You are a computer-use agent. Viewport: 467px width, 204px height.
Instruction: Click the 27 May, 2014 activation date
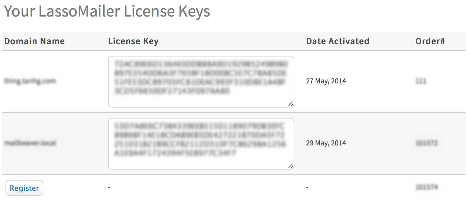(326, 81)
